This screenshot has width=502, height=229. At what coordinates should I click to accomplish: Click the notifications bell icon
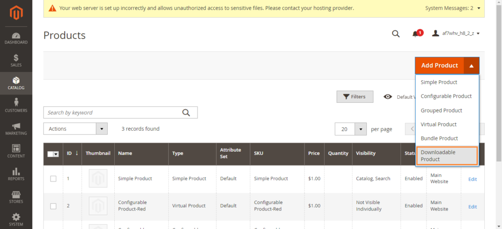(416, 34)
